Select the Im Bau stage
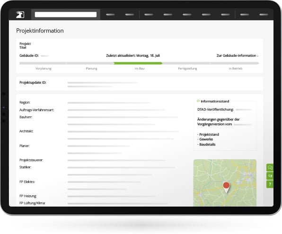 (140, 69)
